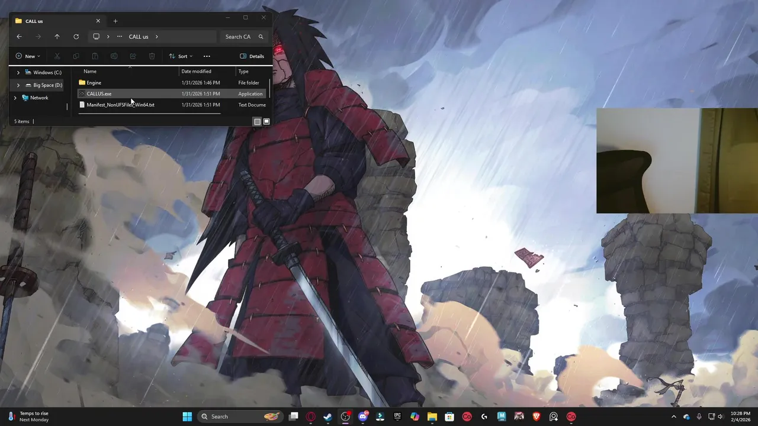The image size is (758, 426).
Task: Click the vertical scrollbar in file list
Action: (x=270, y=89)
